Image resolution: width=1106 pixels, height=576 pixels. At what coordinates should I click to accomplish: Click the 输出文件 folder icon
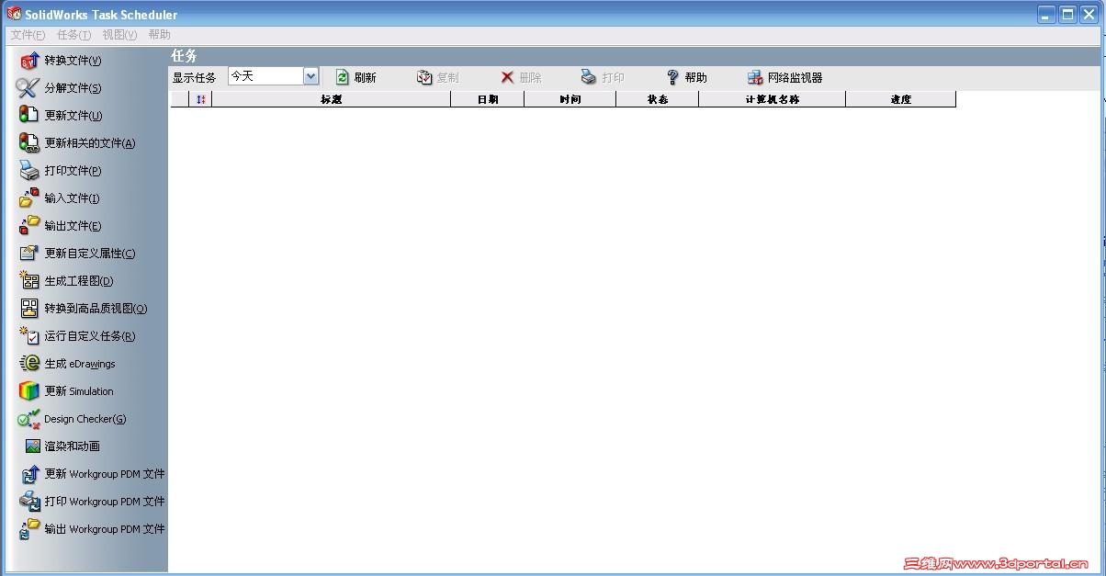click(29, 226)
